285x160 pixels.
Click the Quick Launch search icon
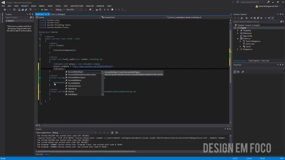(x=269, y=2)
